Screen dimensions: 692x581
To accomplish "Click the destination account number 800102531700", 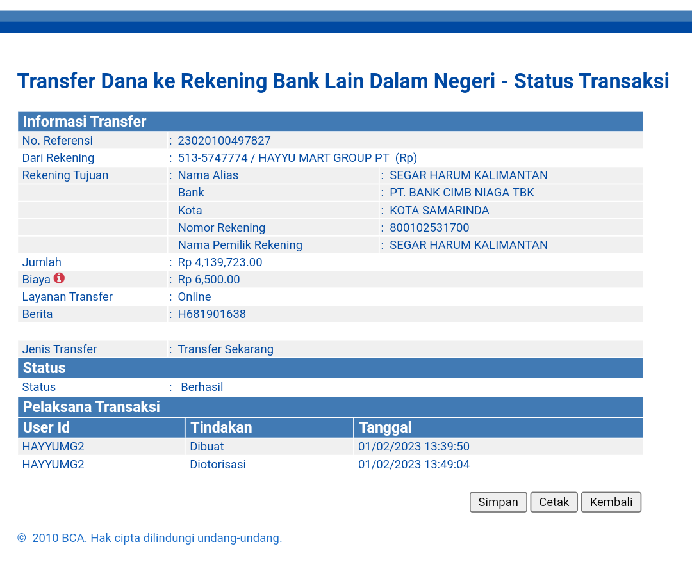I will click(x=429, y=228).
